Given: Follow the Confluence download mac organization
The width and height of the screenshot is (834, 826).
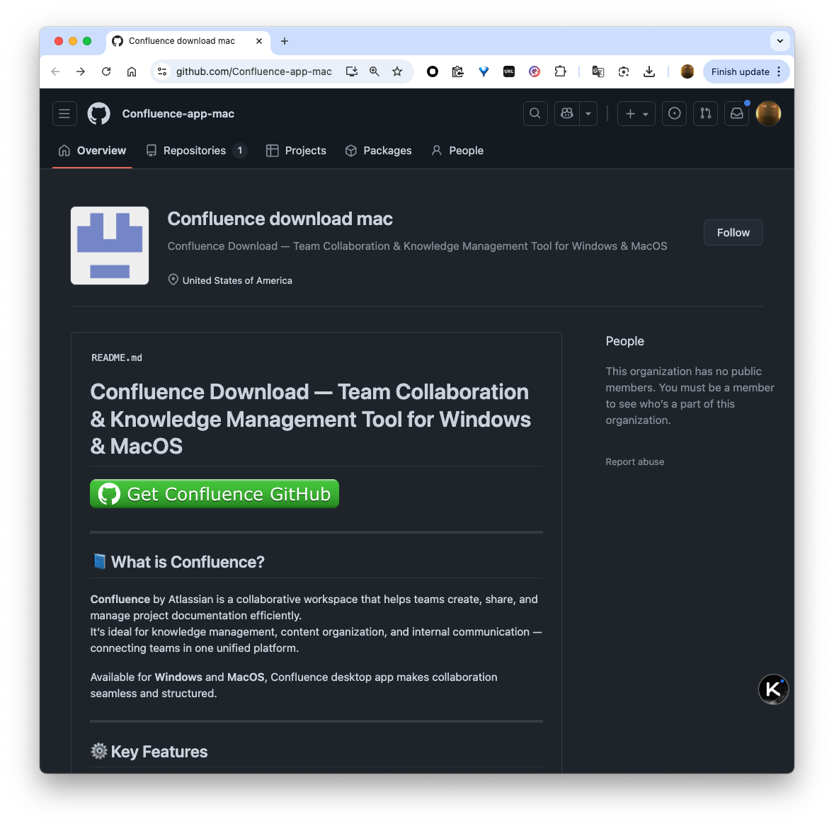Looking at the screenshot, I should tap(733, 233).
